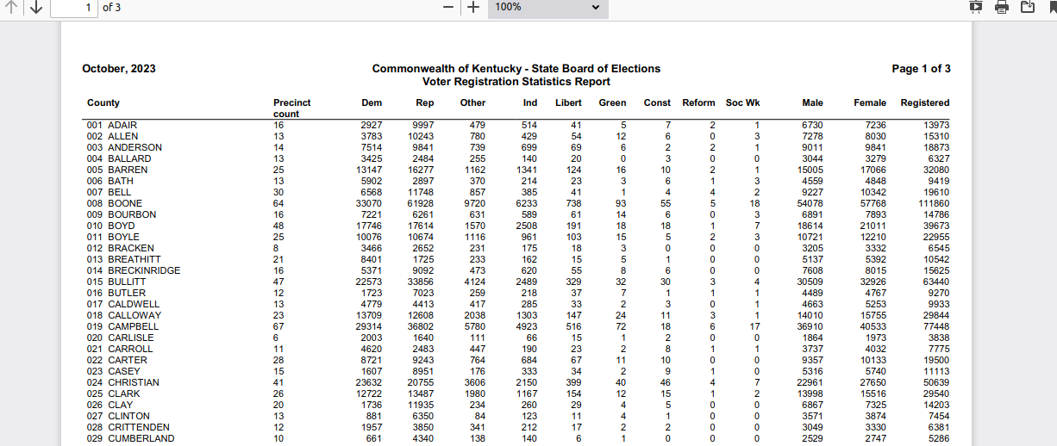Select the '003 ANDERSON' county row label

124,147
